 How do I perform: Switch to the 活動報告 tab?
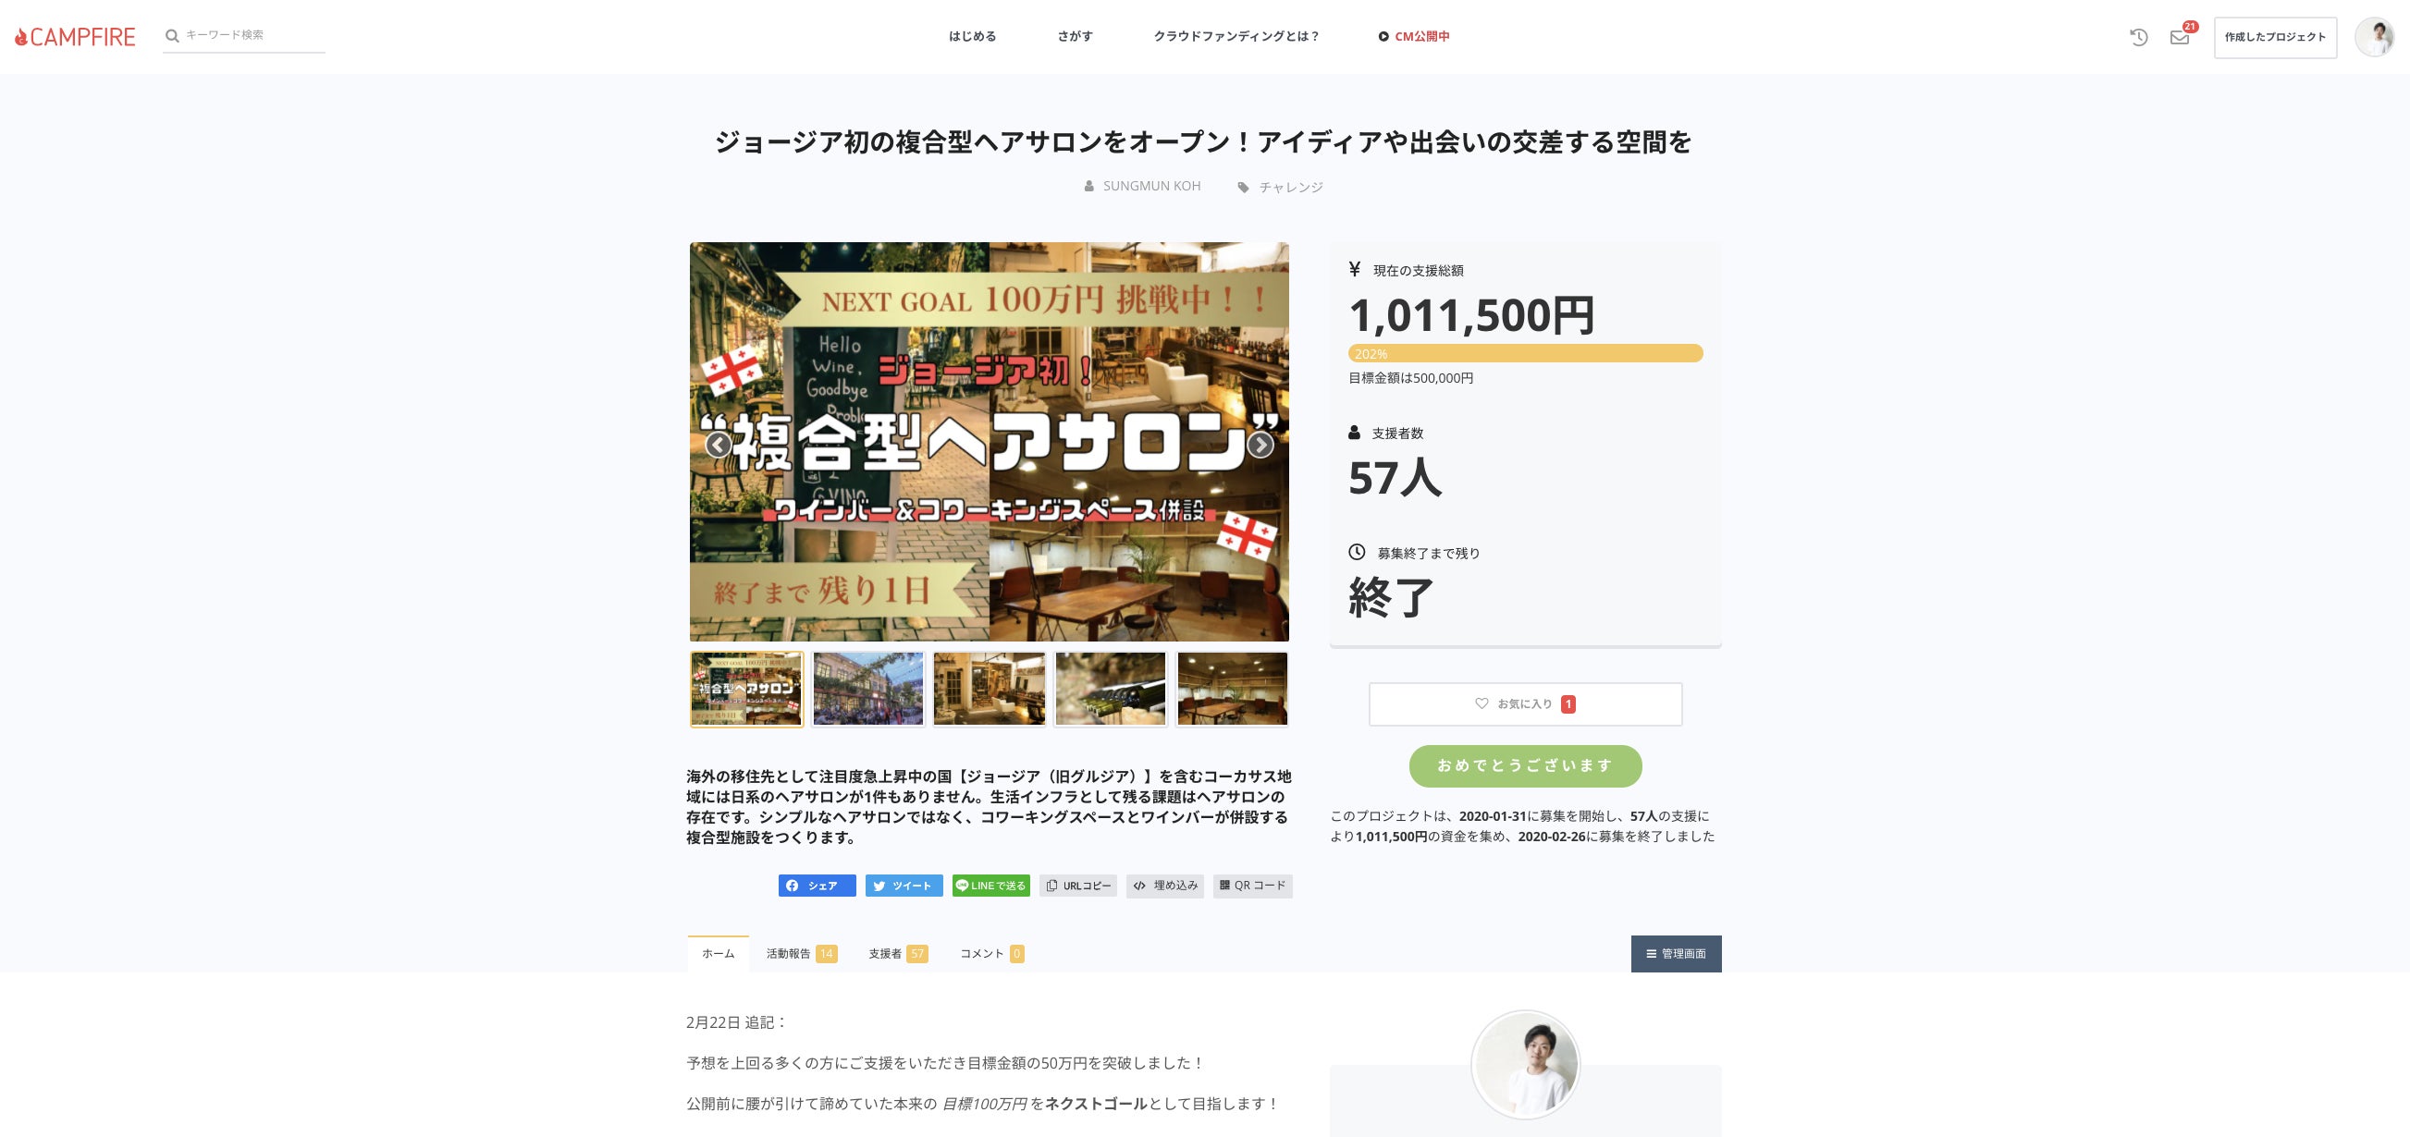pyautogui.click(x=801, y=954)
